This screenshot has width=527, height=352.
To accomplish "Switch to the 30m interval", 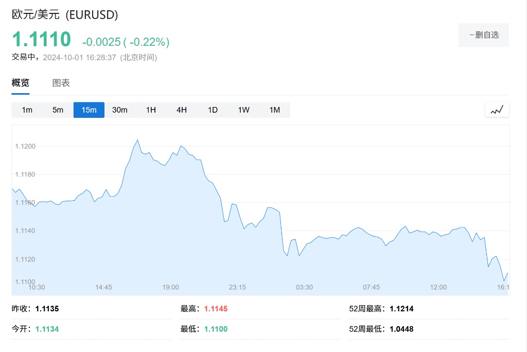I will (119, 110).
